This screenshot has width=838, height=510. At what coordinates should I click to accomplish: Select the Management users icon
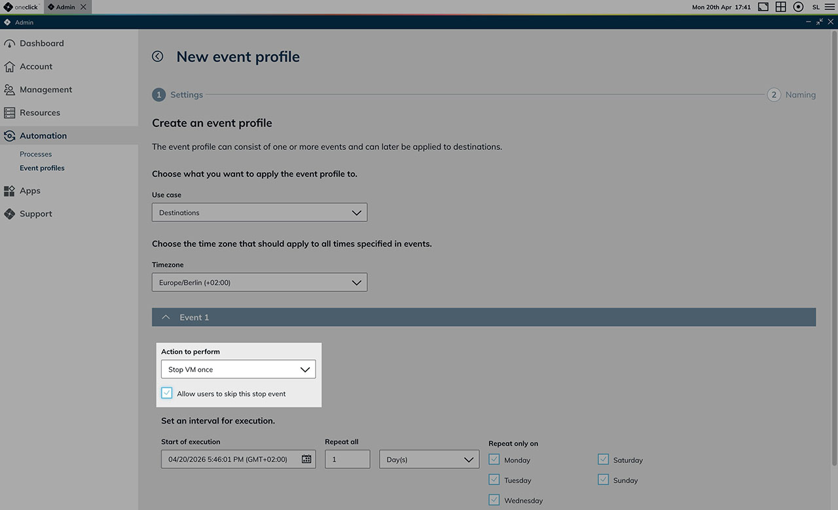[x=9, y=90]
